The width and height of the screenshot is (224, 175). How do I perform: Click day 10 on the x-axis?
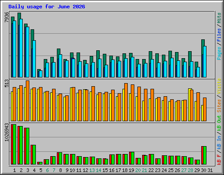(72, 170)
